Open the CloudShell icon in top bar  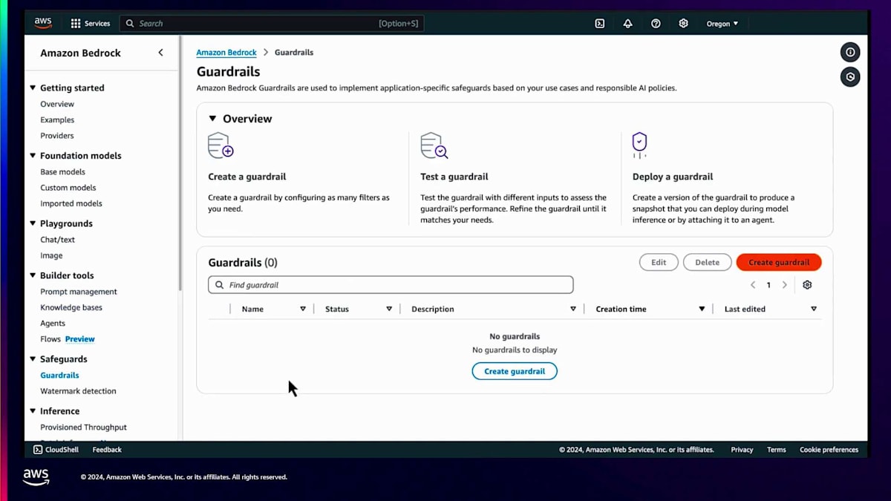click(x=600, y=24)
